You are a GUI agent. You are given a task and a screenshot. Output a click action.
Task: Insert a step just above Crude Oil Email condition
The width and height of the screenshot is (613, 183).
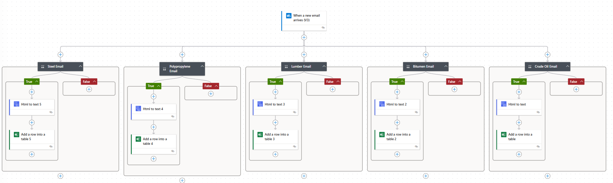tap(548, 55)
